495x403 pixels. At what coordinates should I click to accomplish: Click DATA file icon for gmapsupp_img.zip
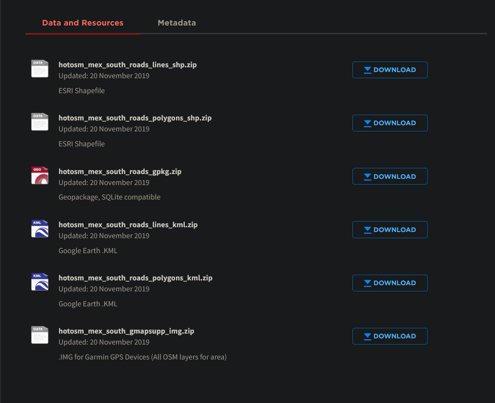pyautogui.click(x=40, y=335)
